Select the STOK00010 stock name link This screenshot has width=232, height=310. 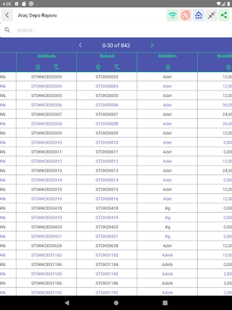107,143
